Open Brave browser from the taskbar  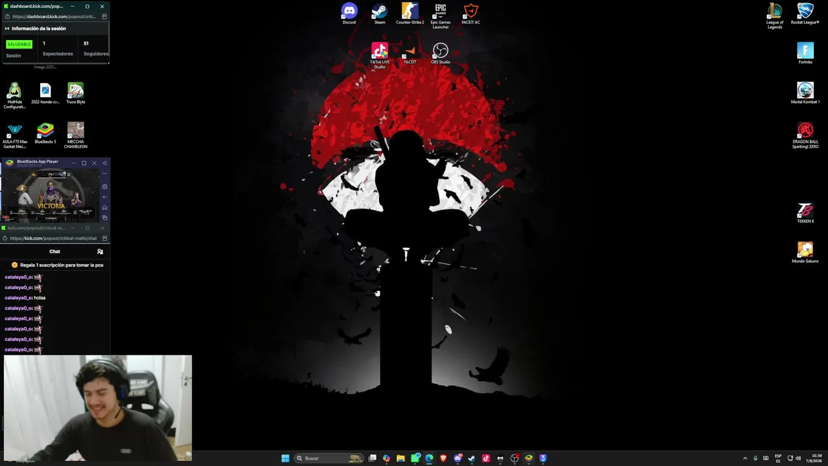coord(443,458)
